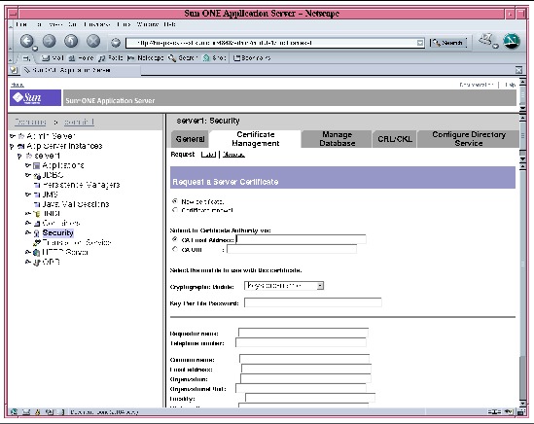Click the domain1 breadcrumb link
Screen dimensions: 534x424
coord(79,122)
